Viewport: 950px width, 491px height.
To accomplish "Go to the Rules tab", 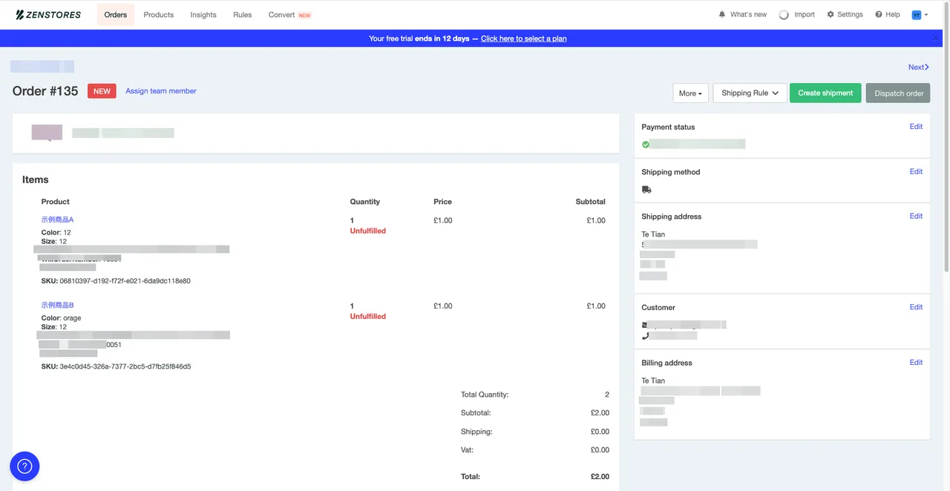I will 243,15.
